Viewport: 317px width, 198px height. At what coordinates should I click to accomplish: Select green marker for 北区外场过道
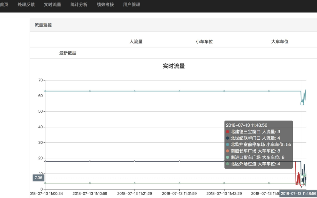(228, 164)
